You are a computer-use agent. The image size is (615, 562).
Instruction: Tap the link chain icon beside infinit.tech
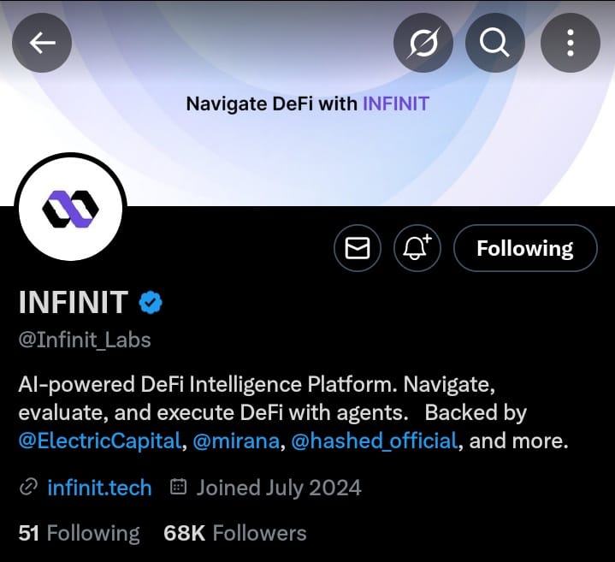[28, 487]
